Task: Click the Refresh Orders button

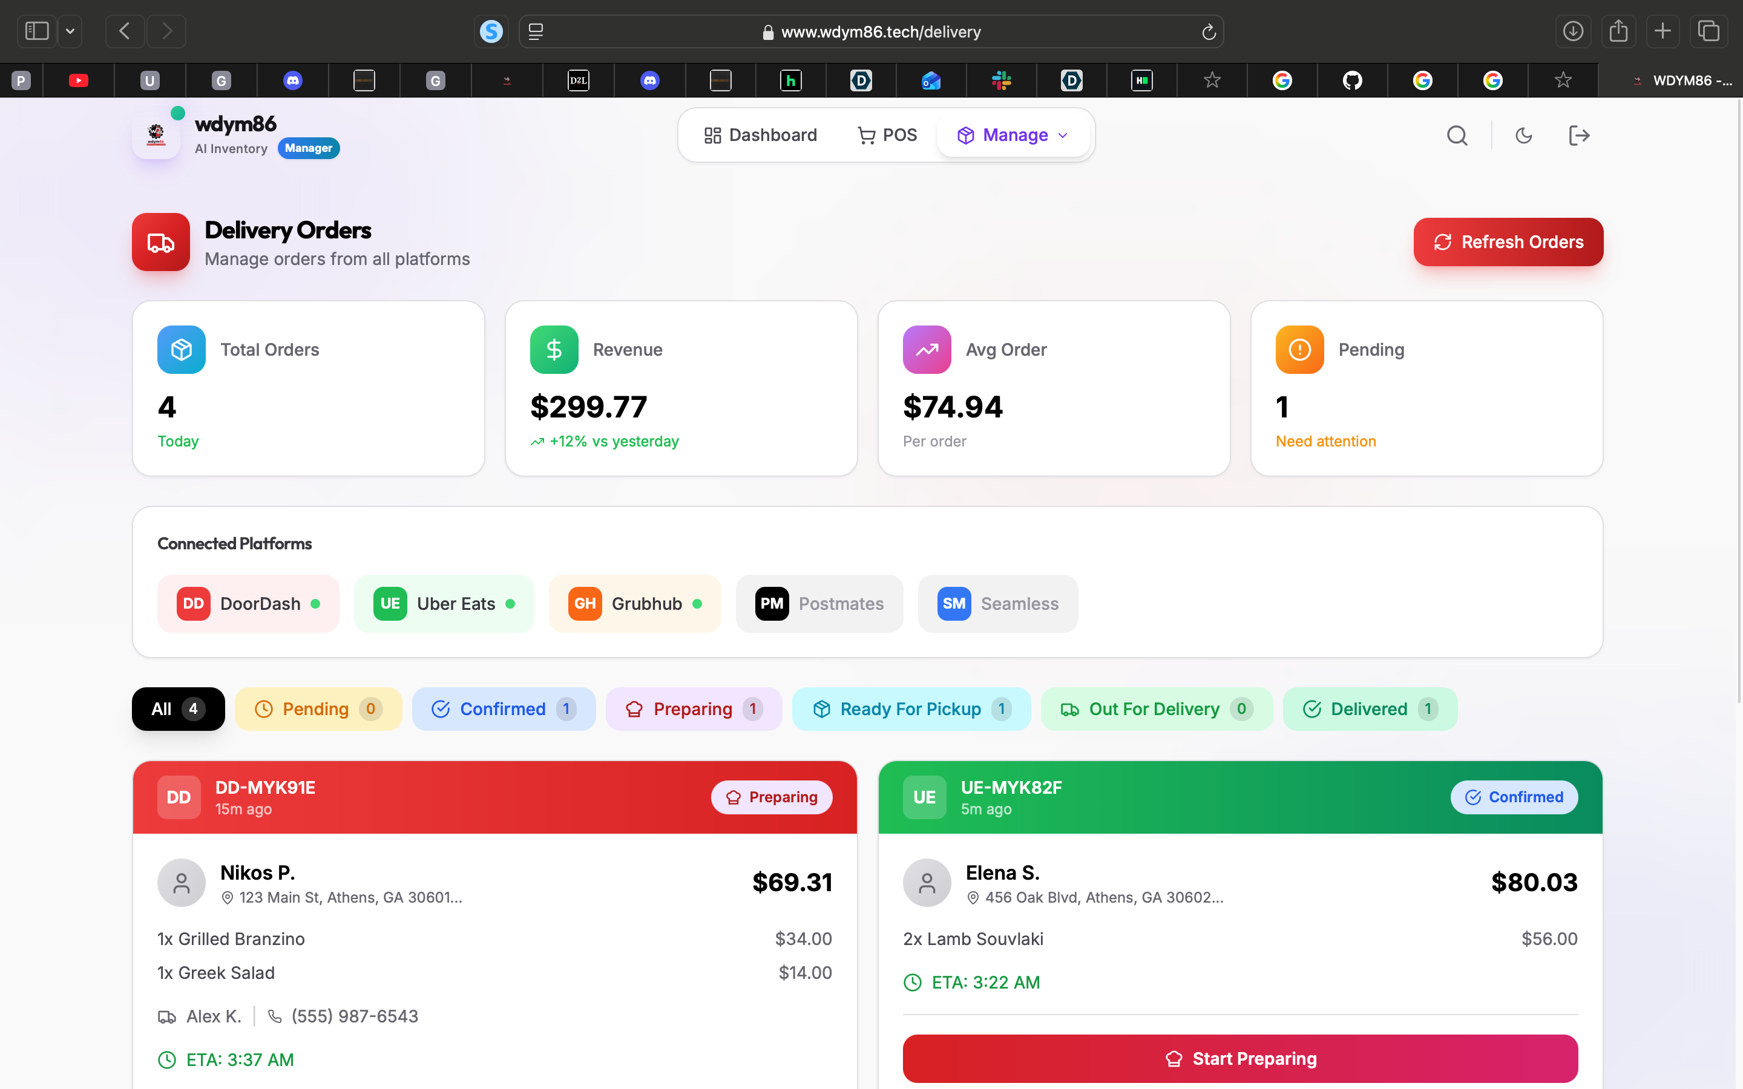Action: click(1508, 242)
